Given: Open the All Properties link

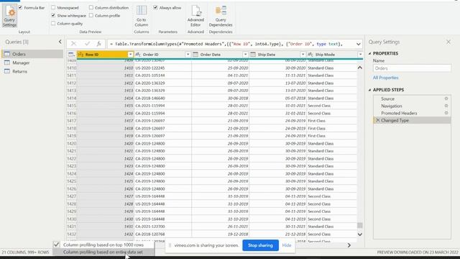Looking at the screenshot, I should pos(385,78).
